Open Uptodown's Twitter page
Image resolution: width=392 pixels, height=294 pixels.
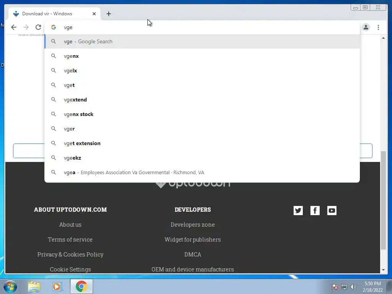pyautogui.click(x=298, y=211)
